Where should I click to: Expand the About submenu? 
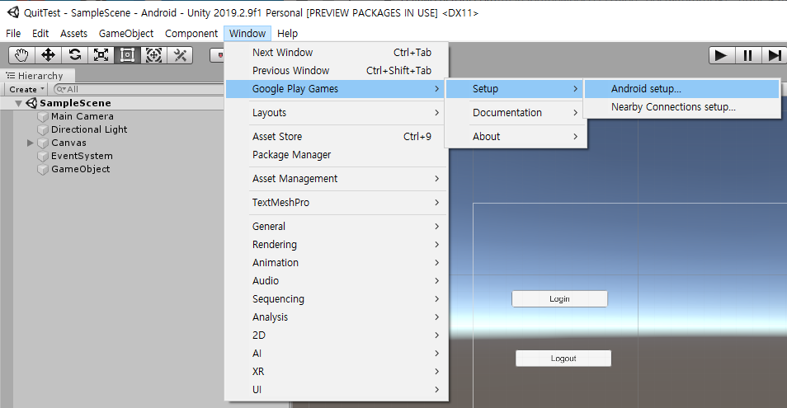pos(516,136)
